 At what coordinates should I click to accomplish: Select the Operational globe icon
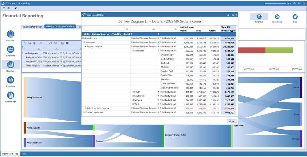coord(277,17)
